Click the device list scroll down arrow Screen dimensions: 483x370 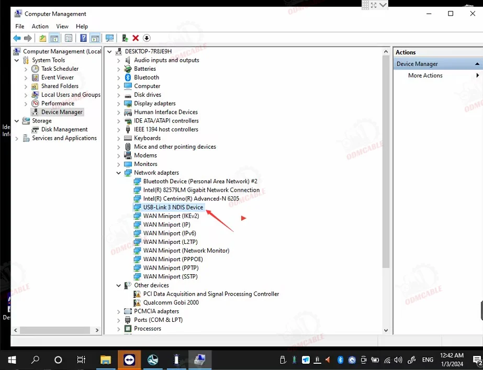click(386, 330)
